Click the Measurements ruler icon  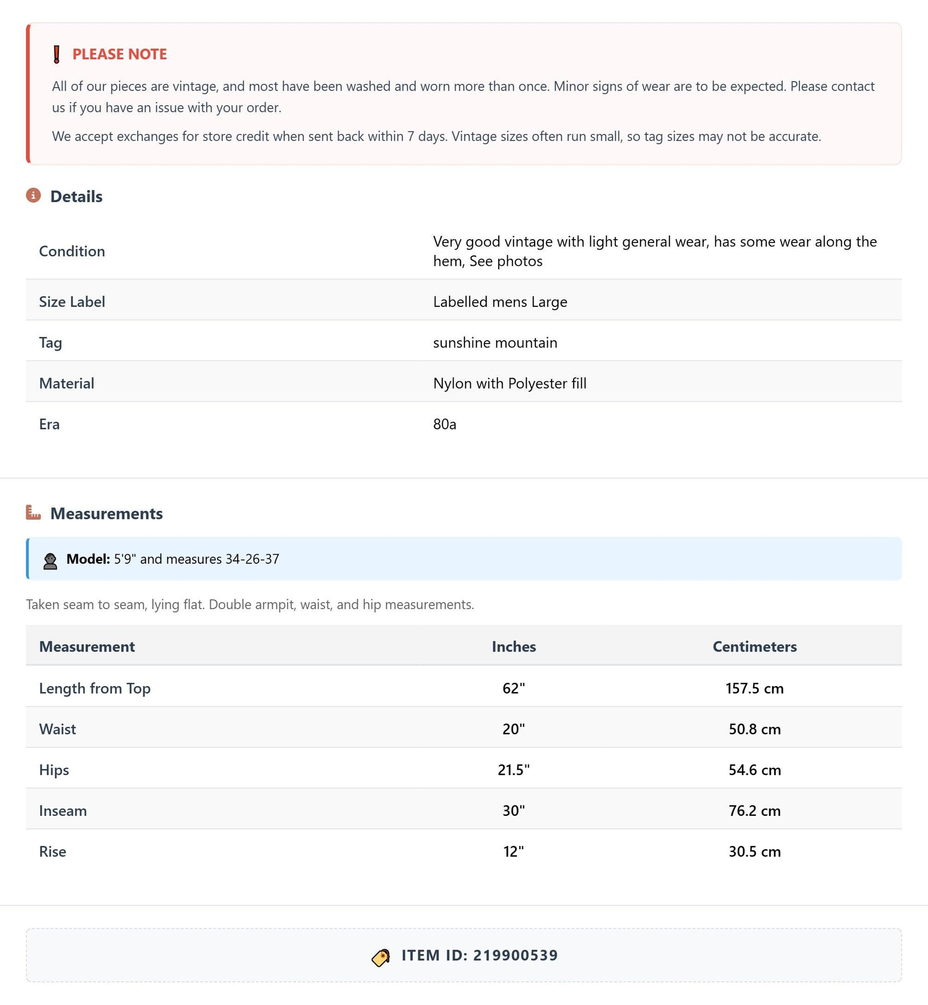click(x=34, y=512)
